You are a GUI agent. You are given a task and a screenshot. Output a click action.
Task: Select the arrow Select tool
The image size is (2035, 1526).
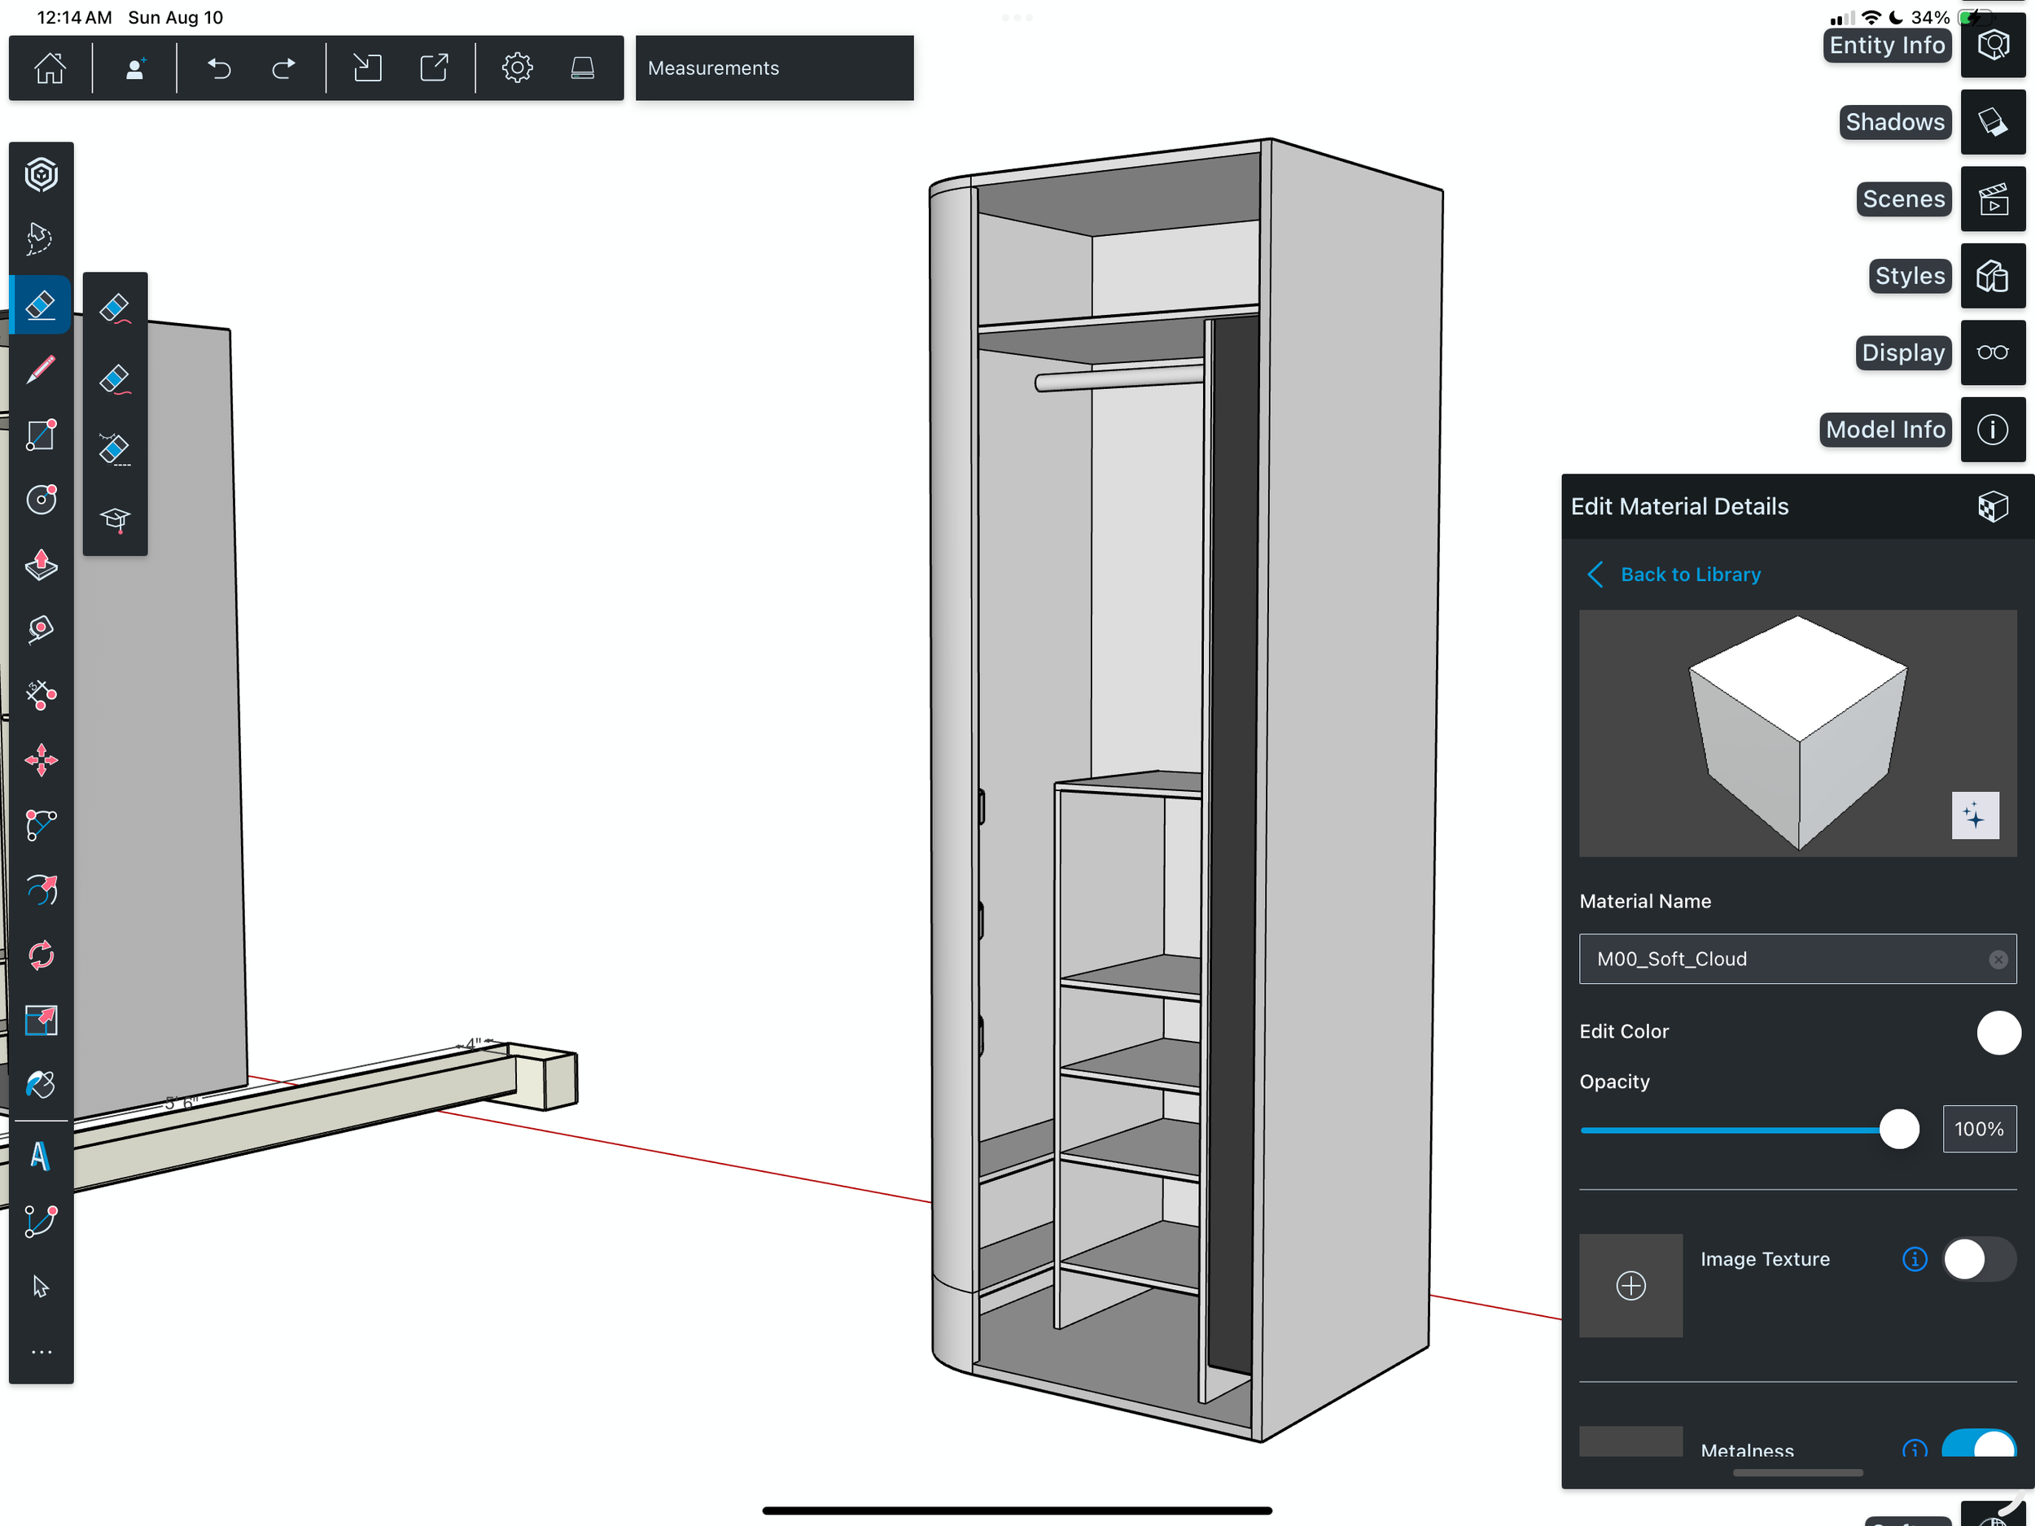click(x=42, y=1286)
